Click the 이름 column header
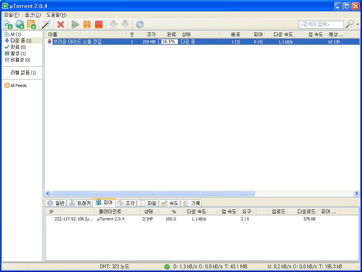This screenshot has height=272, width=362. pos(86,35)
